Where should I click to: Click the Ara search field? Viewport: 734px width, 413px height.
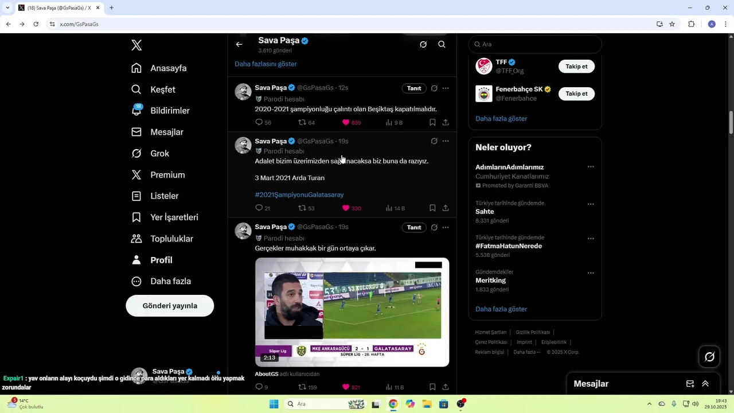coord(535,44)
